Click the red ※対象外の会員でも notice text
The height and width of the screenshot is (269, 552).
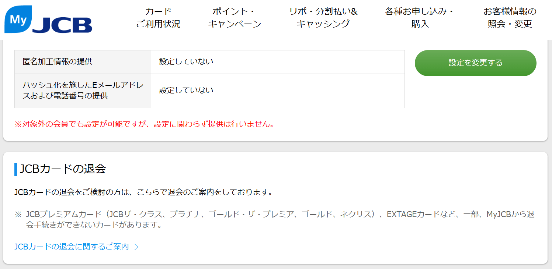pos(145,124)
